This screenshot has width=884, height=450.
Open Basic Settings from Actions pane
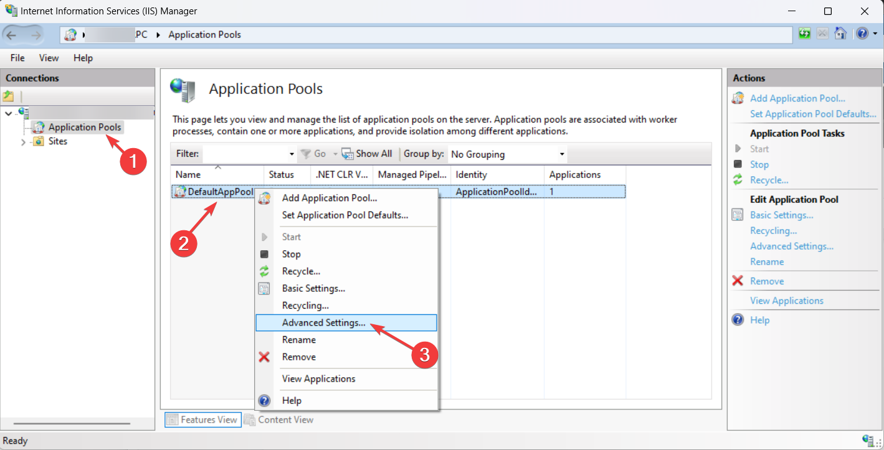pyautogui.click(x=782, y=215)
